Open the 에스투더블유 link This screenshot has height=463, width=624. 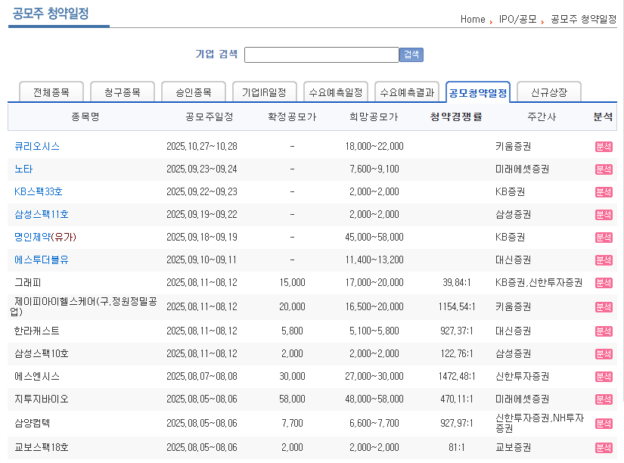[x=42, y=260]
